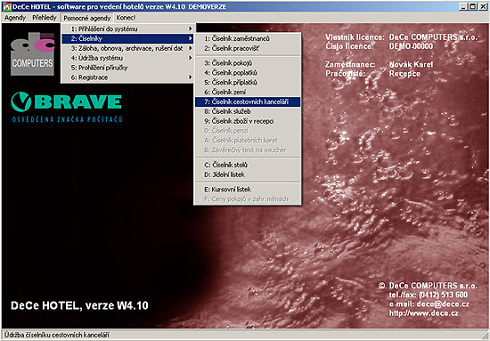Viewport: 490px width, 341px height.
Task: Expand Záloha, obnova, archivace, rušení dat submenu
Action: pos(127,48)
